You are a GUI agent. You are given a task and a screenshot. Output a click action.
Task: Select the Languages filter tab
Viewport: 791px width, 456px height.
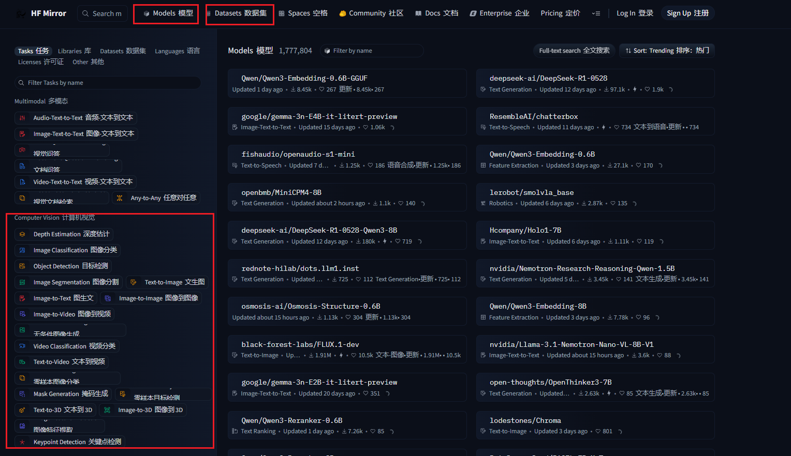(x=177, y=51)
